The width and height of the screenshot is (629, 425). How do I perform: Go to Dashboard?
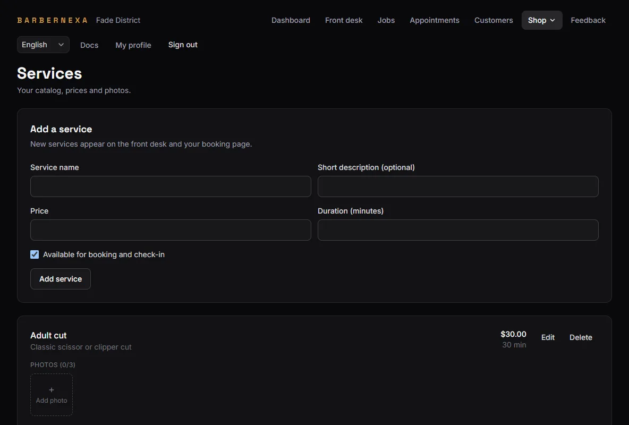coord(291,20)
